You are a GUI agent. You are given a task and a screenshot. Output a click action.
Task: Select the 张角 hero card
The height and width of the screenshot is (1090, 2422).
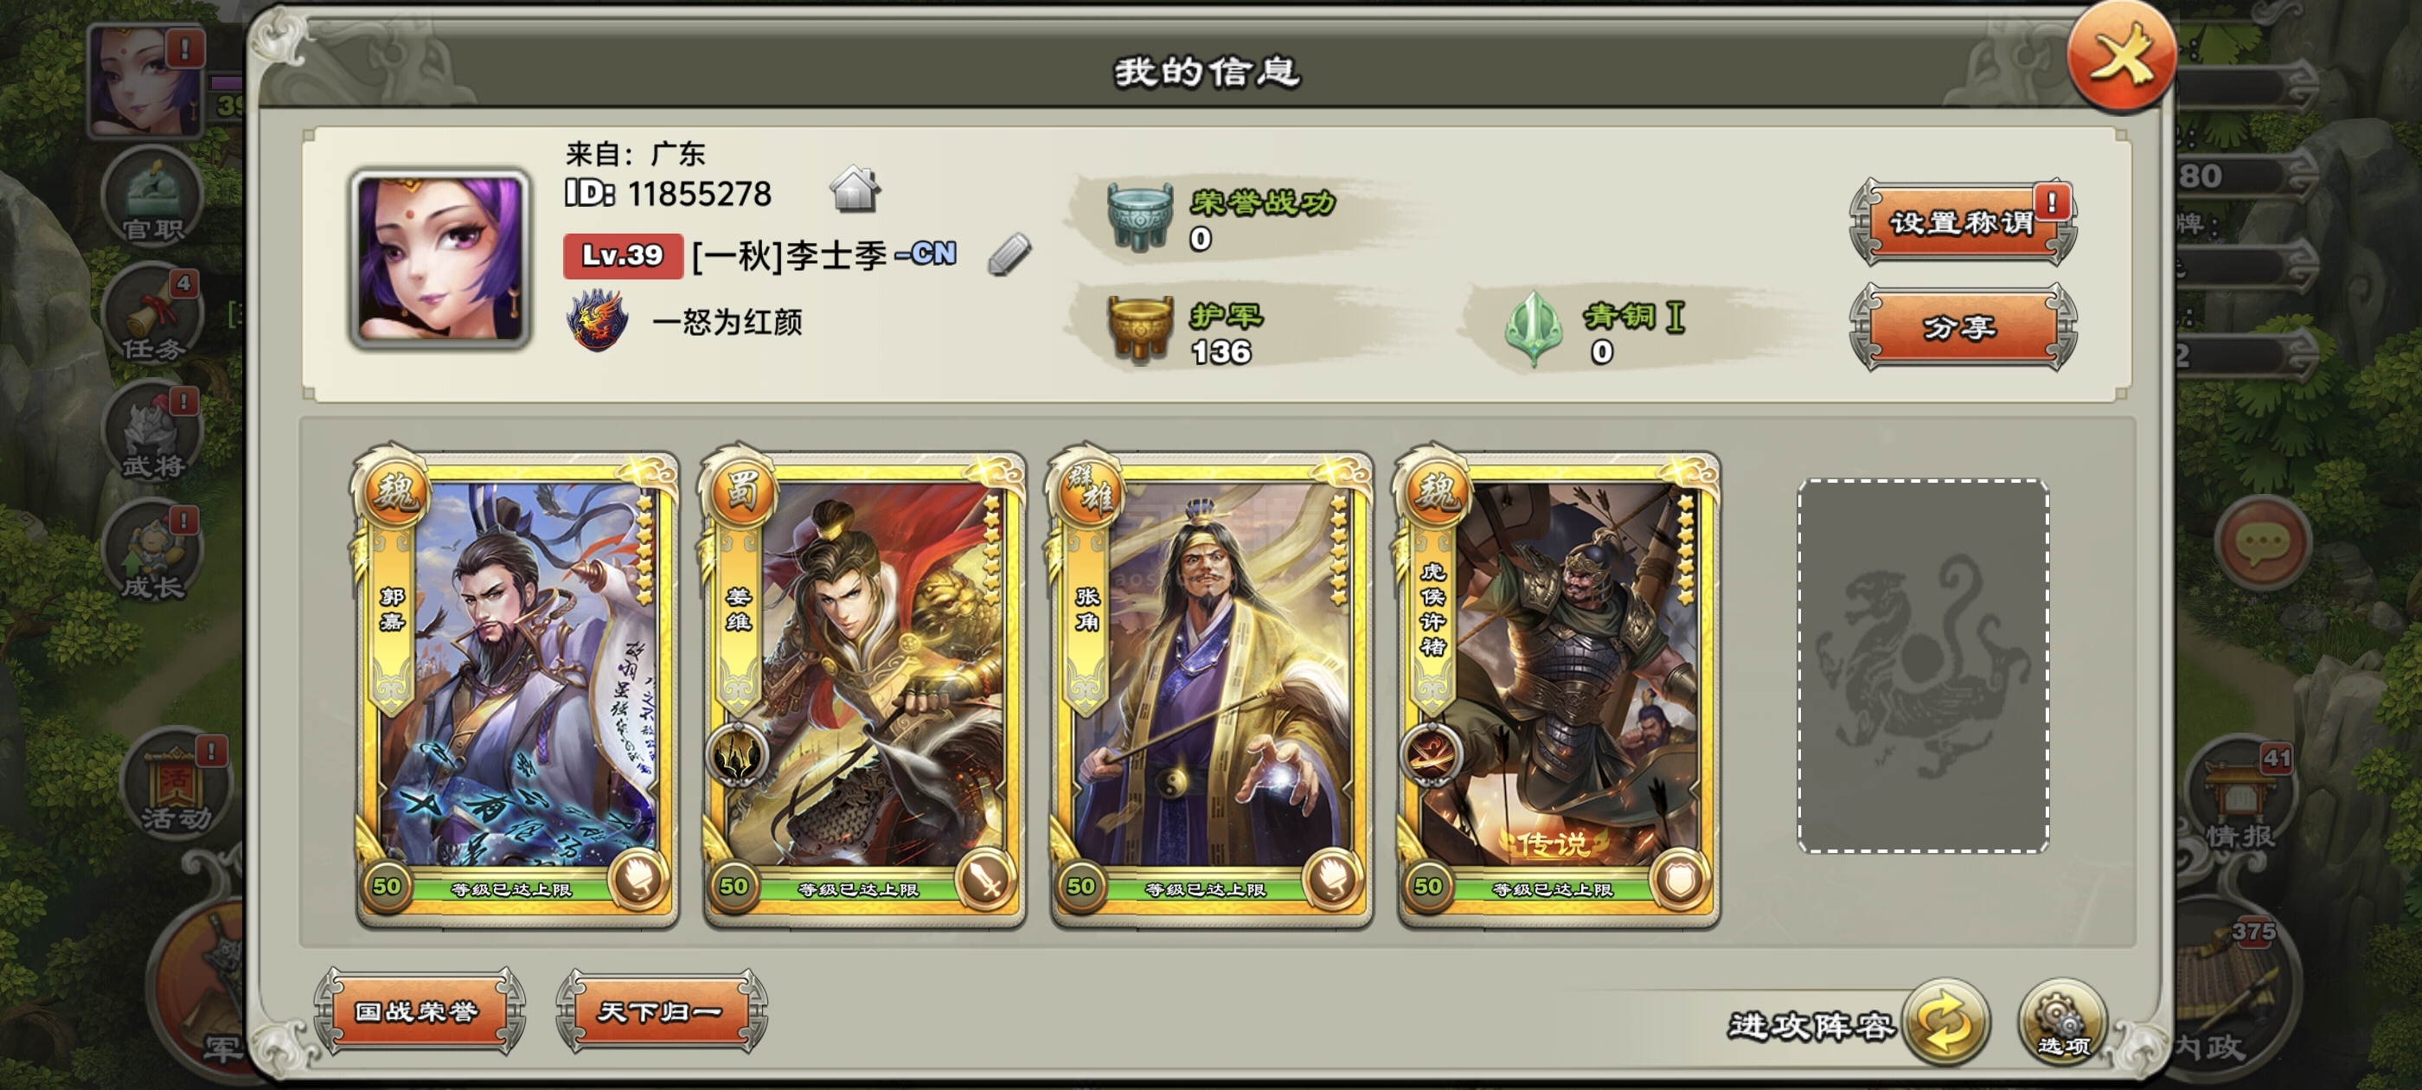[x=1211, y=689]
